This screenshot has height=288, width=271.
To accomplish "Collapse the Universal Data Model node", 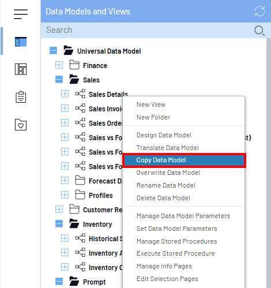I will [53, 51].
